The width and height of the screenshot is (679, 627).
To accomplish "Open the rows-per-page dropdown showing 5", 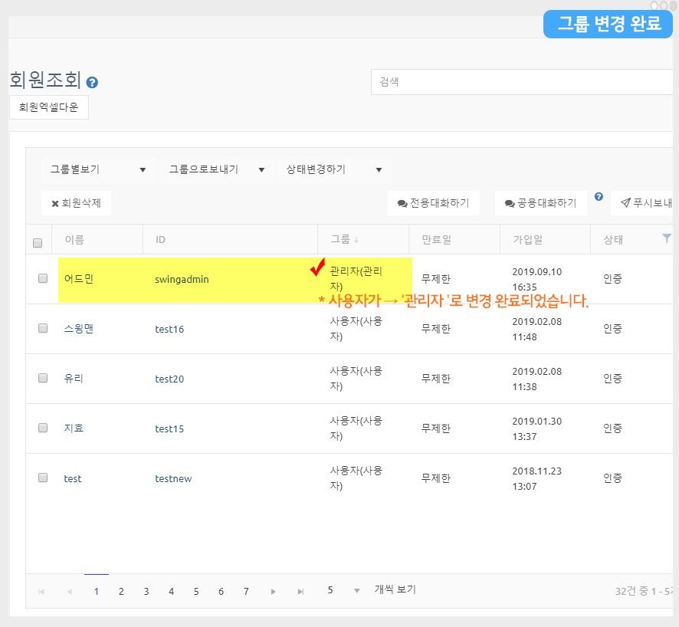I will pos(341,590).
